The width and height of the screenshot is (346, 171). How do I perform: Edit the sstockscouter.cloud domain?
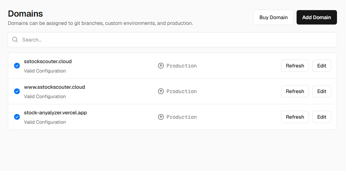coord(321,66)
